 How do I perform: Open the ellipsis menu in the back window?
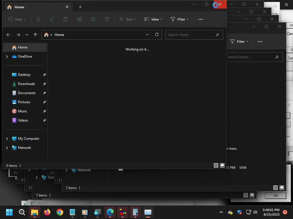click(260, 42)
